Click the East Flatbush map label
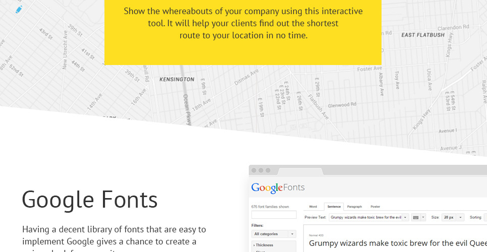This screenshot has height=252, width=487. (x=422, y=35)
